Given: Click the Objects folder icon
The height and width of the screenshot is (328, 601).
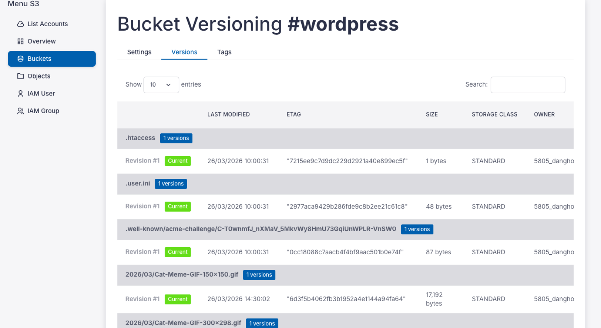Looking at the screenshot, I should pyautogui.click(x=20, y=76).
